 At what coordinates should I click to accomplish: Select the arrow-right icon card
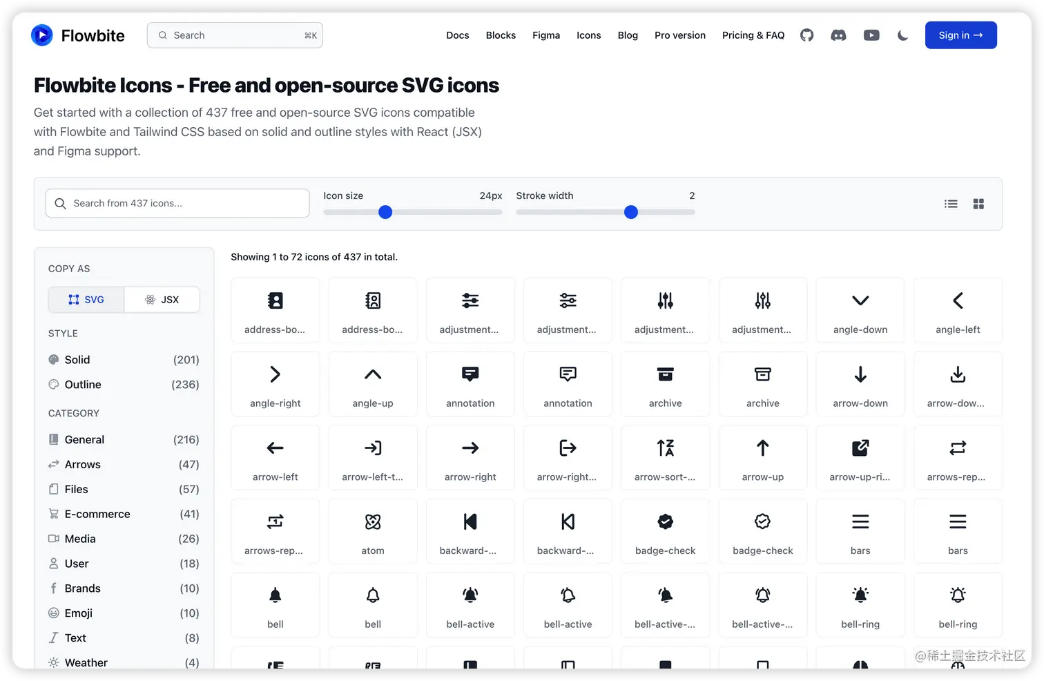point(470,458)
